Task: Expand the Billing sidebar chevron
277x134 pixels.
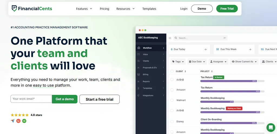Action: pos(164,74)
